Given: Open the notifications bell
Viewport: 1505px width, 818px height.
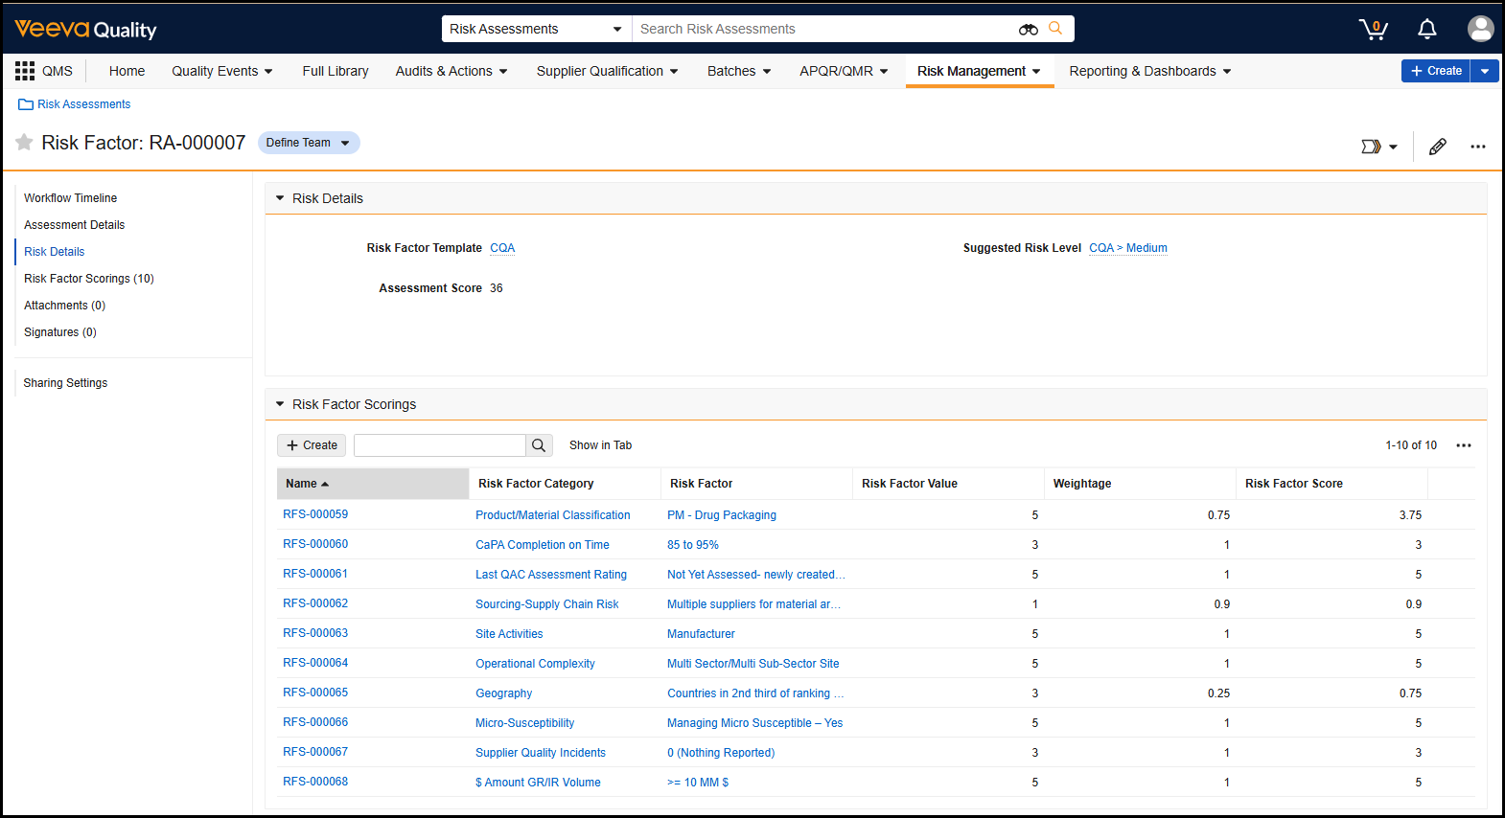Looking at the screenshot, I should click(x=1426, y=30).
